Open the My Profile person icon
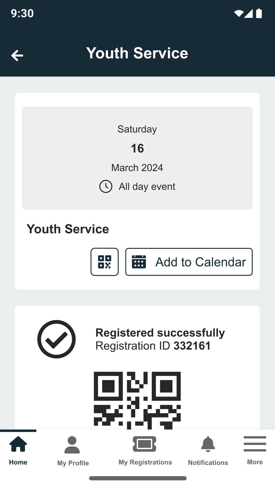 [x=72, y=445]
